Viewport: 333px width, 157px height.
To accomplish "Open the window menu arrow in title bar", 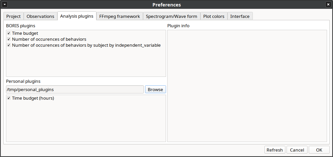I will tap(5, 5).
